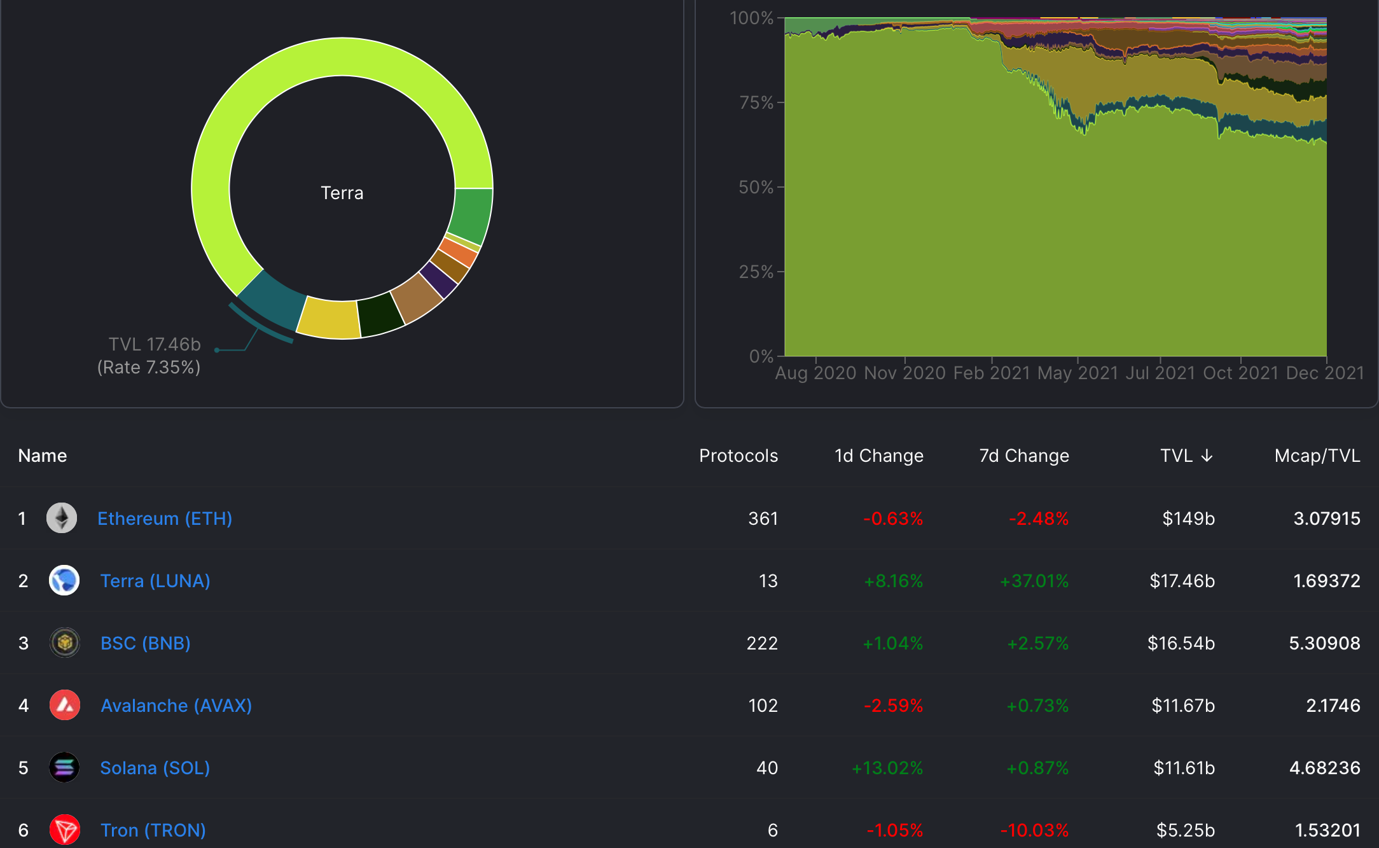Sort by the 1d Change column header
1379x848 pixels.
click(878, 455)
